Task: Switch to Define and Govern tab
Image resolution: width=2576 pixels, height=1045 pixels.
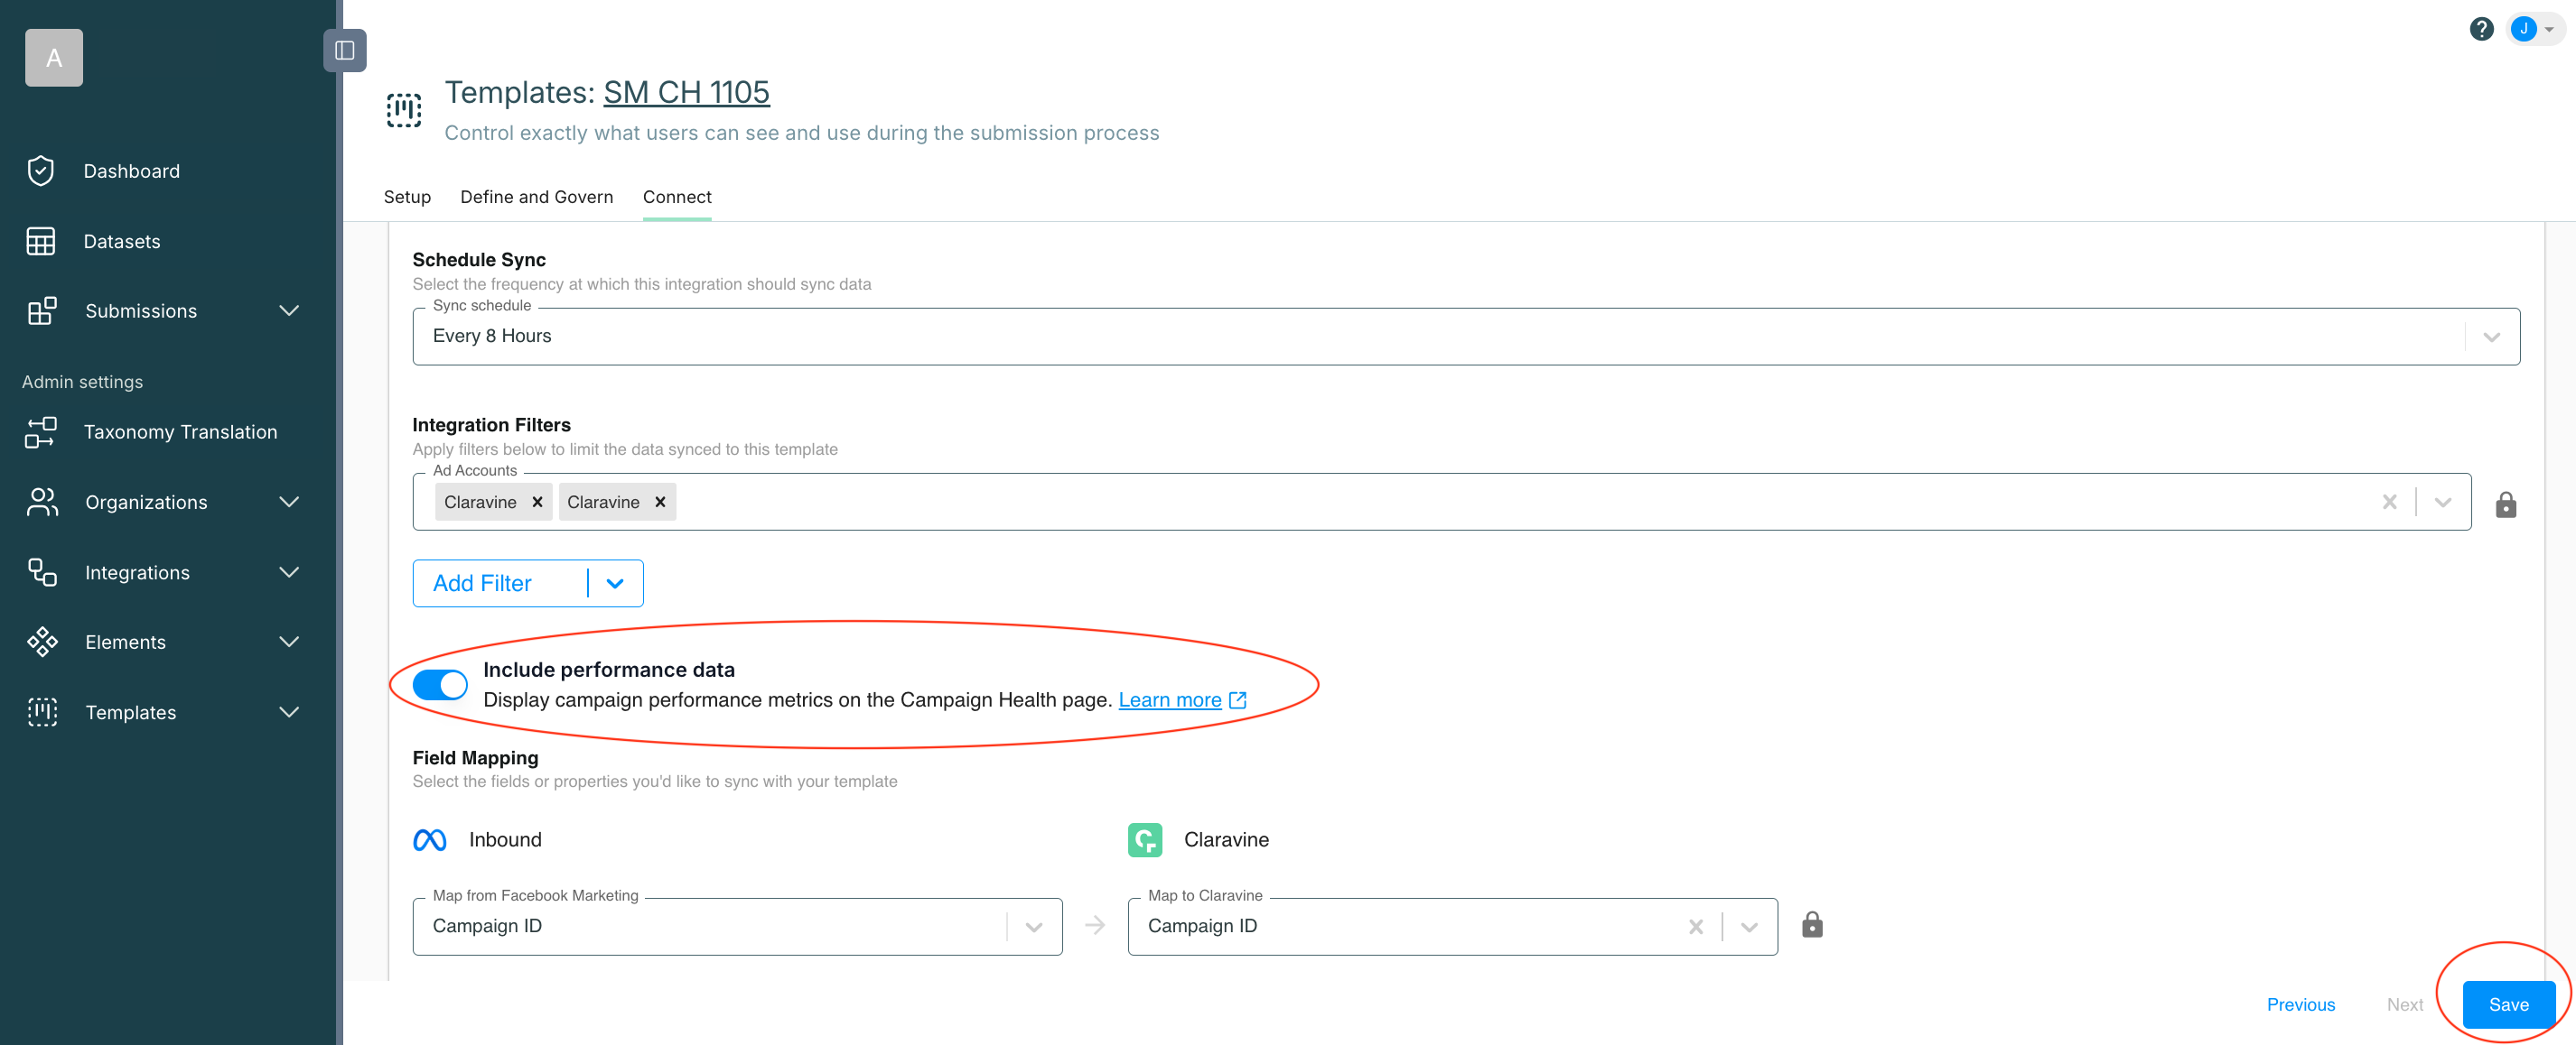Action: pos(536,197)
